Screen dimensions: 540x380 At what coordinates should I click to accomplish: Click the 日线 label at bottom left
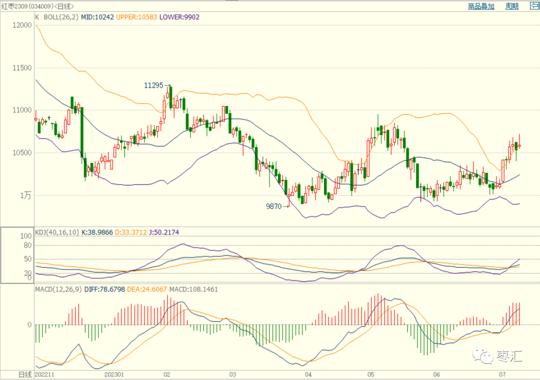click(25, 374)
